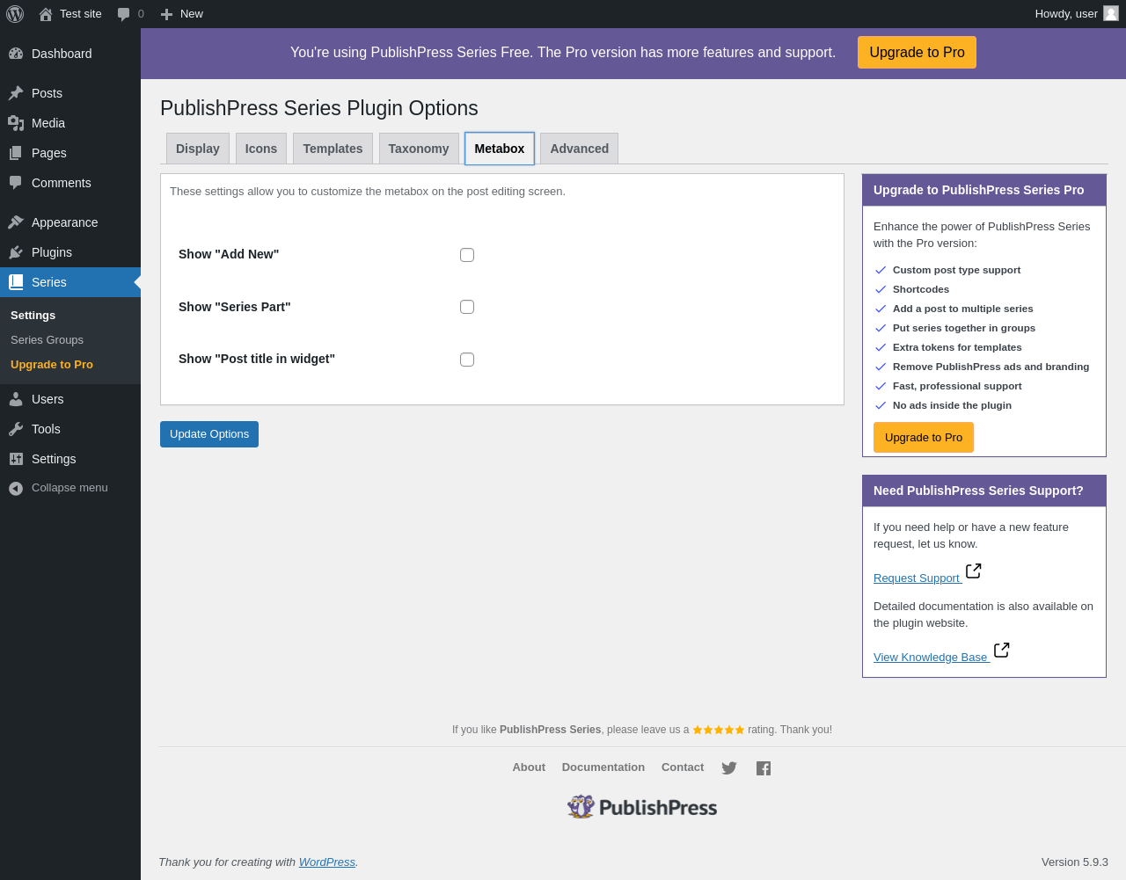The height and width of the screenshot is (880, 1126).
Task: Click the Plugins plug icon
Action: [x=16, y=252]
